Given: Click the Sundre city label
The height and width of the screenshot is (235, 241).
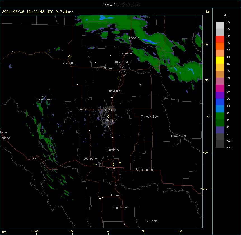Looking at the screenshot, I should (82, 109).
